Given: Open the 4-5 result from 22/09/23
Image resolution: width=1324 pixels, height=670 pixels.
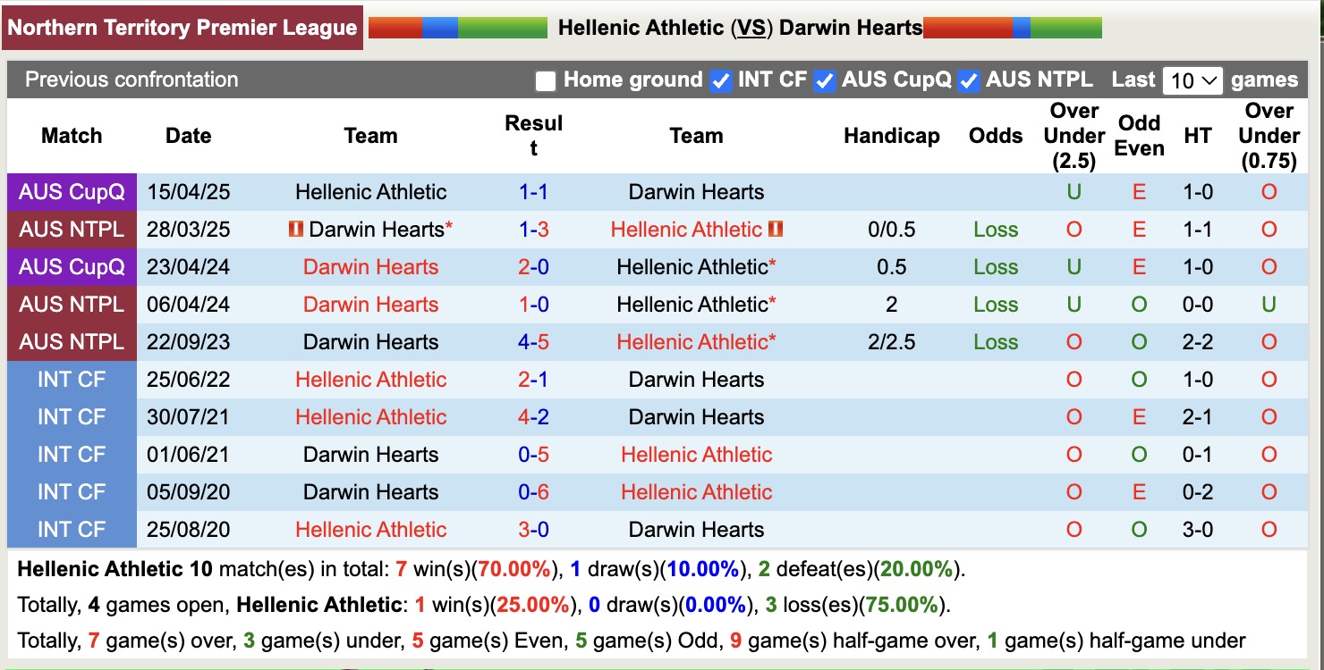Looking at the screenshot, I should coord(533,342).
